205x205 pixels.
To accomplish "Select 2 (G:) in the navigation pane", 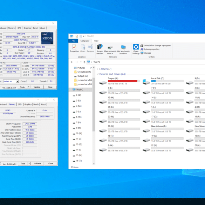I will coord(77,95).
